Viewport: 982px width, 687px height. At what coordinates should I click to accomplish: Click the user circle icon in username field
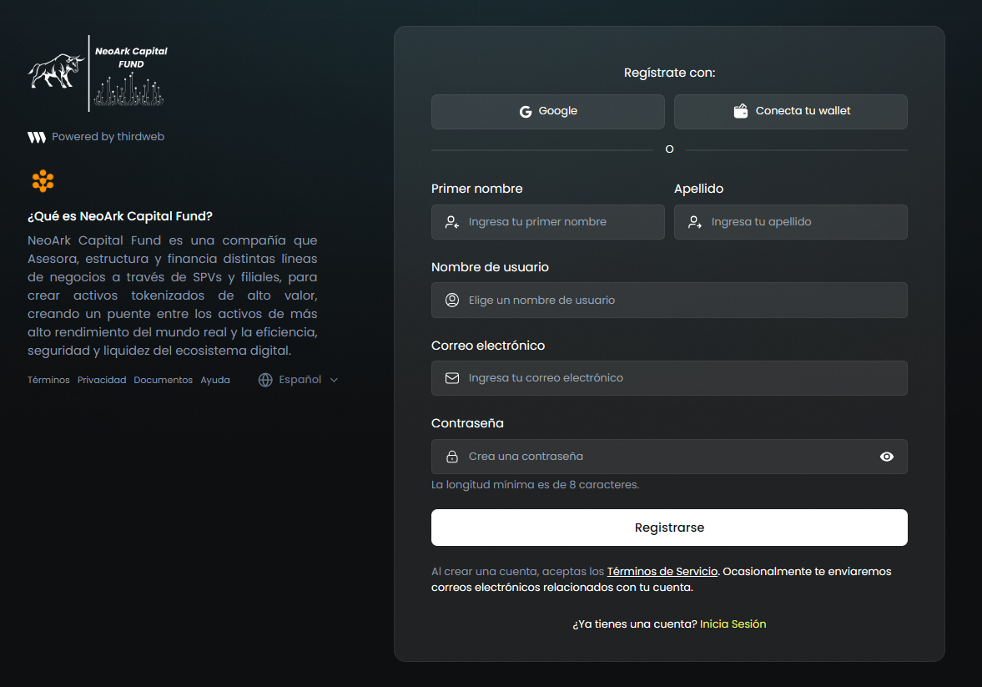(x=452, y=301)
